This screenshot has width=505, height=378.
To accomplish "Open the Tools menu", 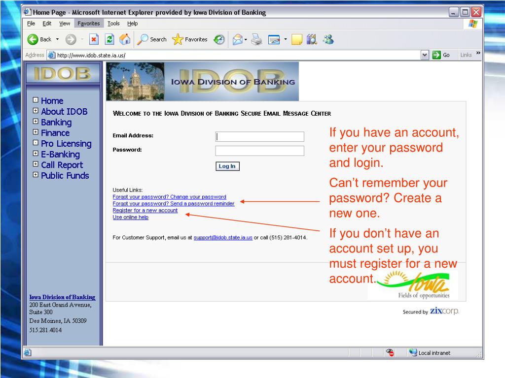I will [x=113, y=24].
